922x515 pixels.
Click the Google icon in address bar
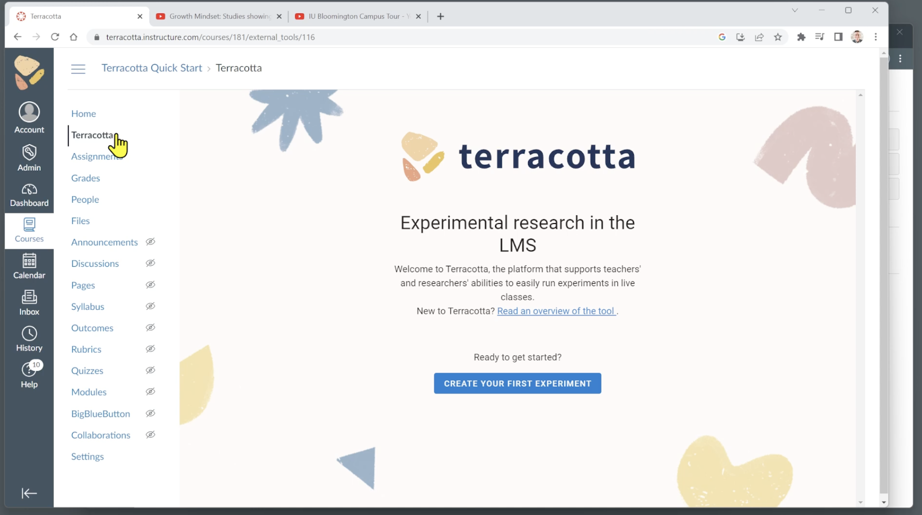[722, 37]
